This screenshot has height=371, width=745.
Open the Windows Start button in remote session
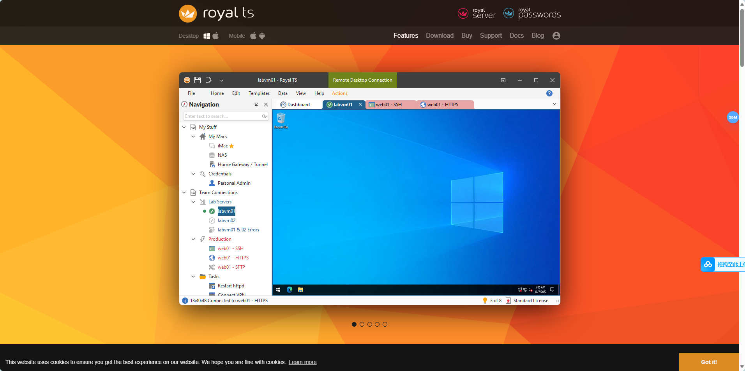(x=278, y=290)
